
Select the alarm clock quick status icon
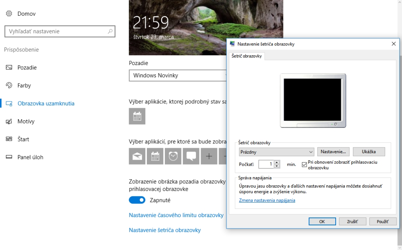[x=173, y=156]
